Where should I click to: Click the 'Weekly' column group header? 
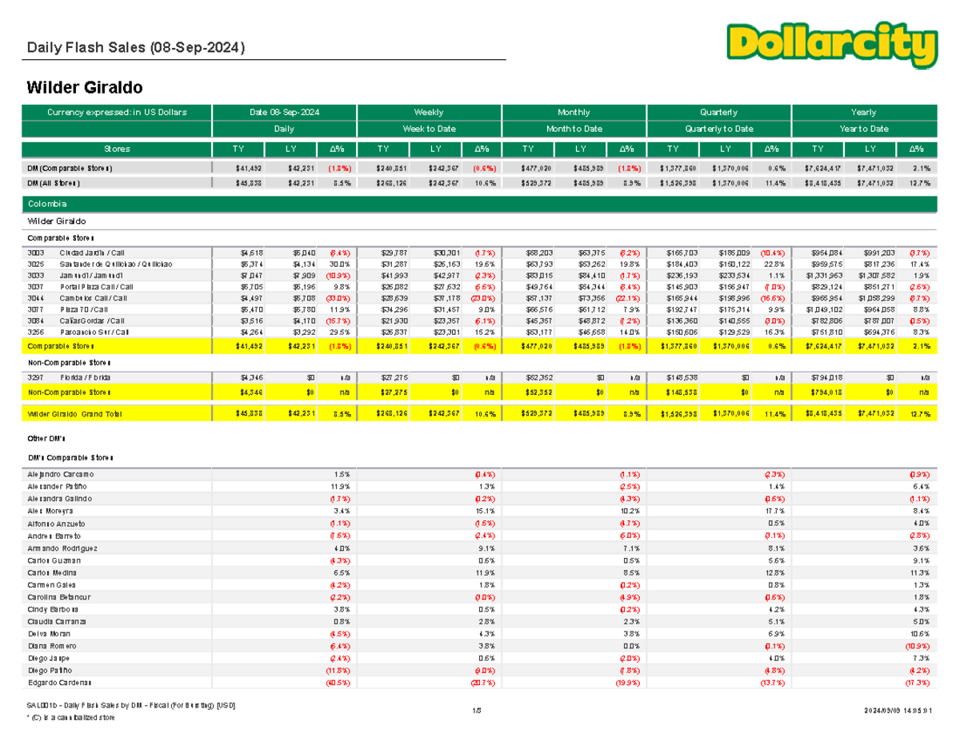[429, 113]
